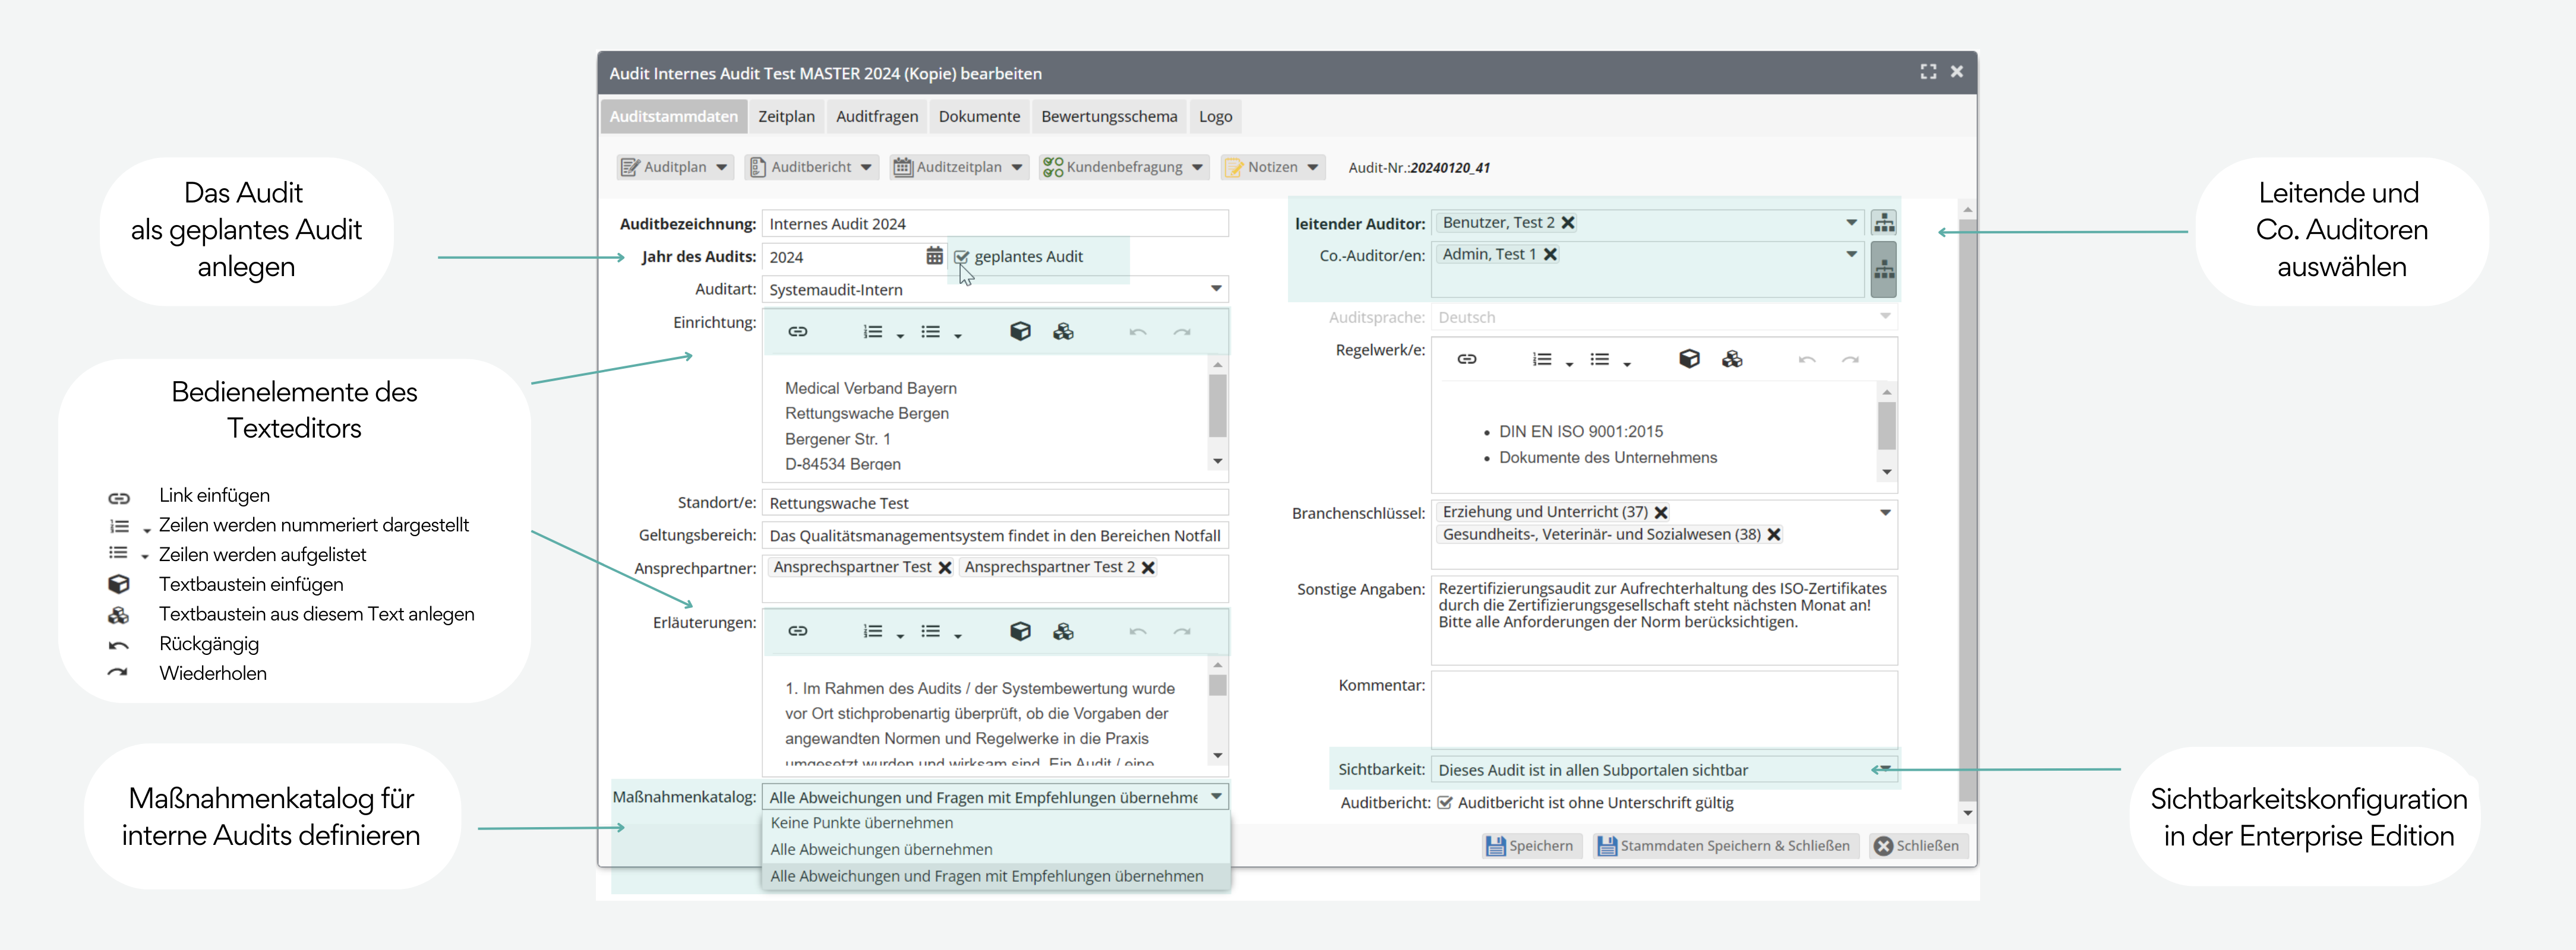Apply bullet list in Einrichtung editor
2576x950 pixels.
click(x=931, y=332)
